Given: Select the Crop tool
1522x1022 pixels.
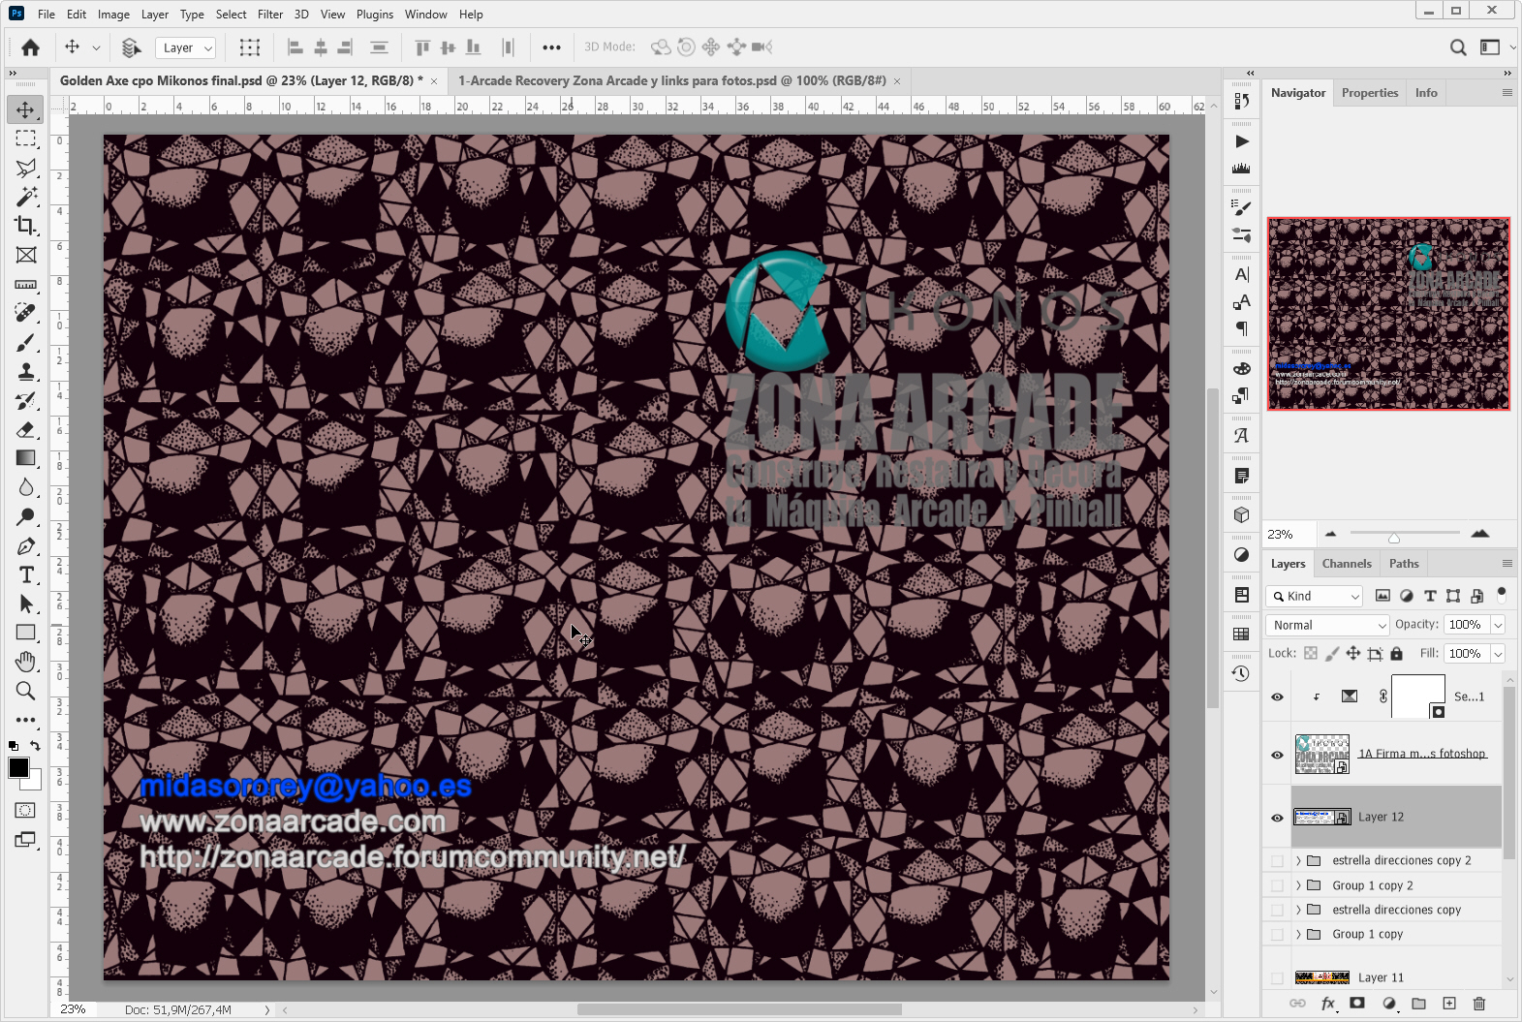Looking at the screenshot, I should [x=26, y=226].
